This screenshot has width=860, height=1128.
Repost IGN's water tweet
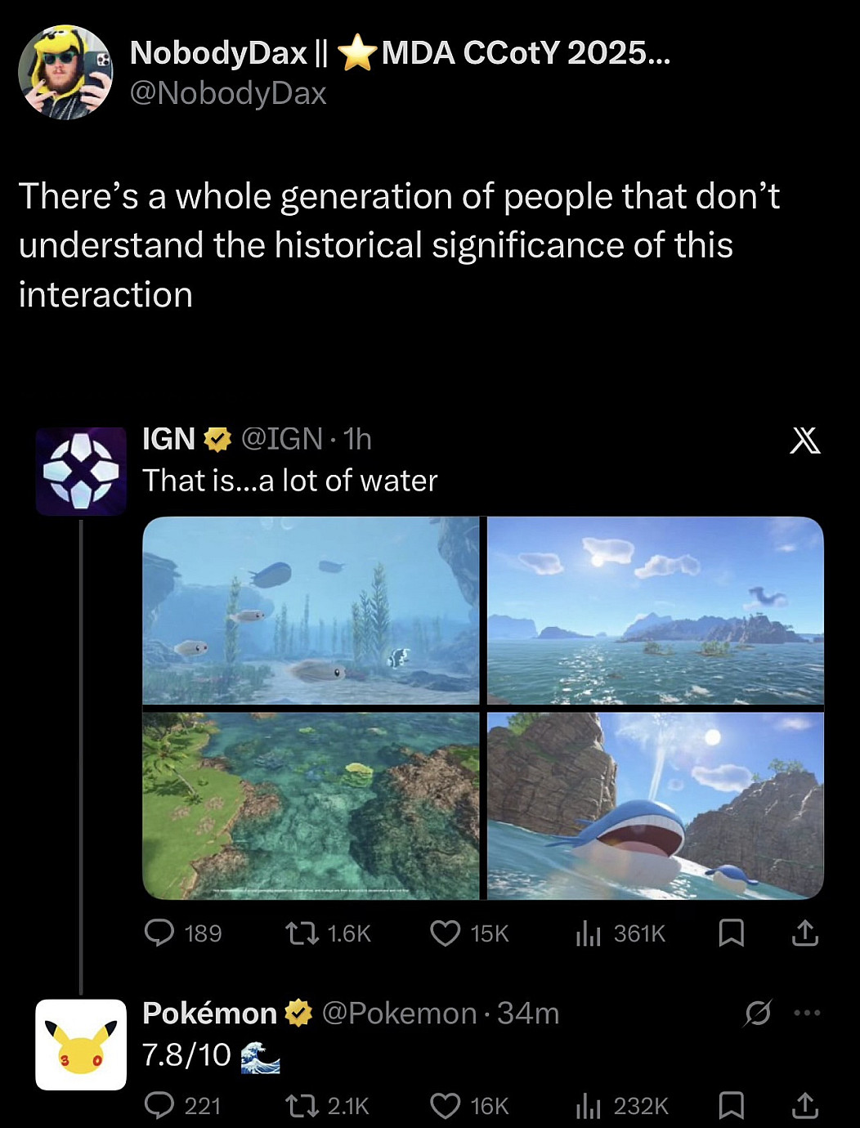point(302,933)
